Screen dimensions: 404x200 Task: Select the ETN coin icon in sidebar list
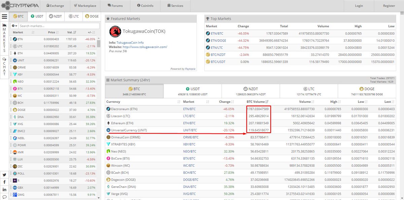pos(15,39)
